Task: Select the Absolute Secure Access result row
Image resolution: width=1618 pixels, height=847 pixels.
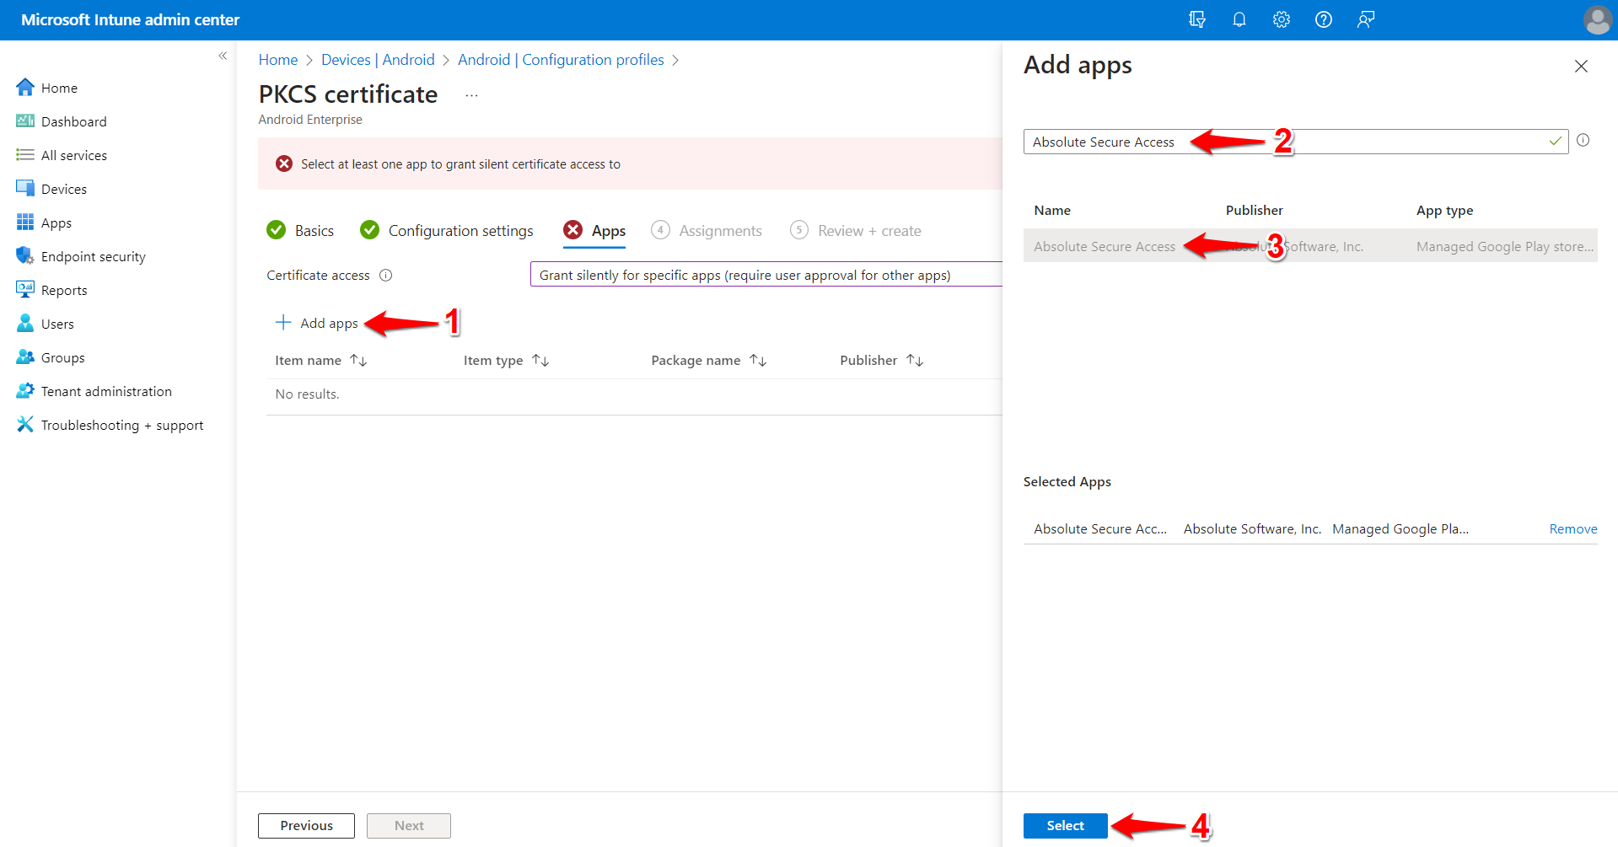Action: tap(1105, 246)
